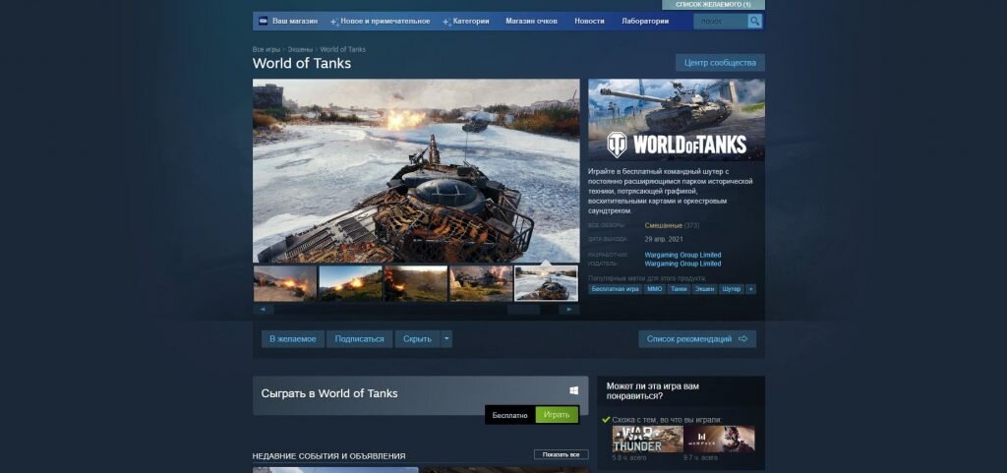Select the fourth screenshot thumbnail
1007x473 pixels.
481,283
